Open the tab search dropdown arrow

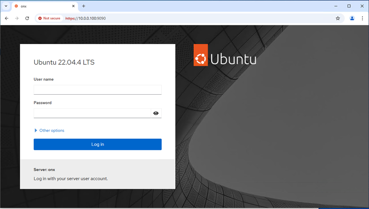(6, 6)
